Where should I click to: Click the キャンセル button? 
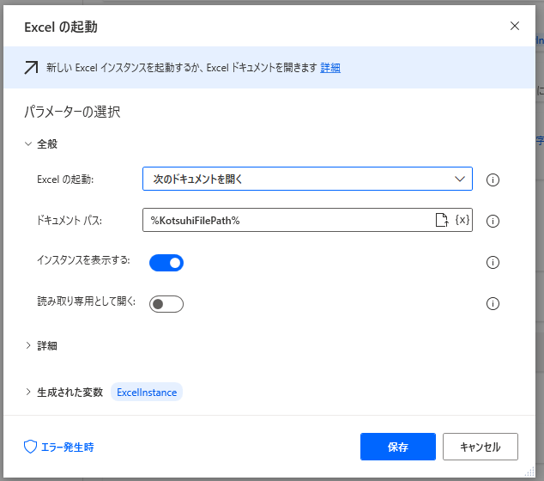tap(480, 447)
